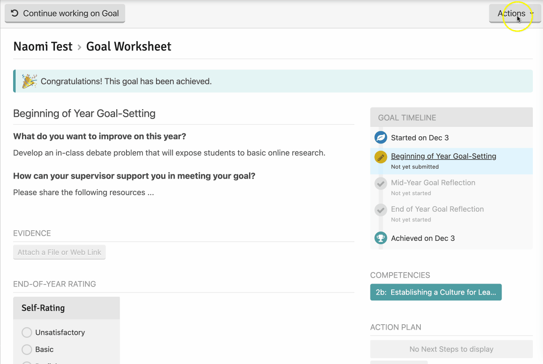Select the partially visible third self-rating radio
This screenshot has height=364, width=543.
tap(27, 362)
